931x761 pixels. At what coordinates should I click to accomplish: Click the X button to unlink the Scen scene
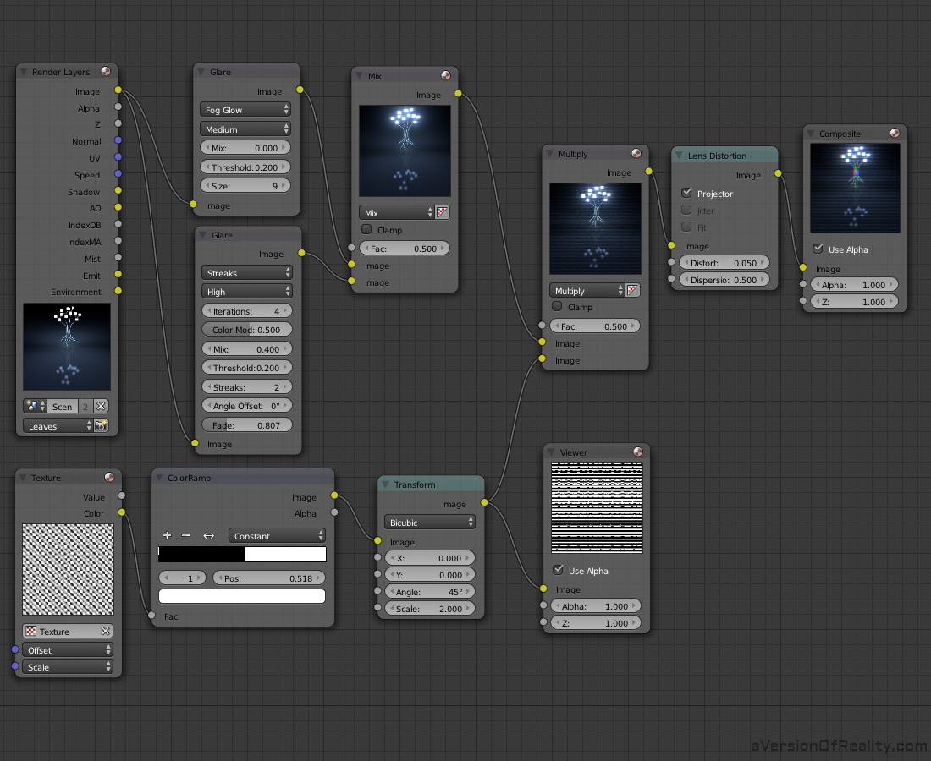(x=101, y=406)
